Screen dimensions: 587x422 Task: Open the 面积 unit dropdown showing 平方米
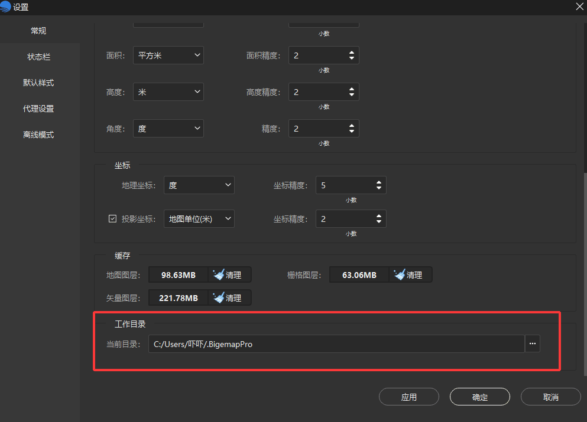[x=168, y=55]
